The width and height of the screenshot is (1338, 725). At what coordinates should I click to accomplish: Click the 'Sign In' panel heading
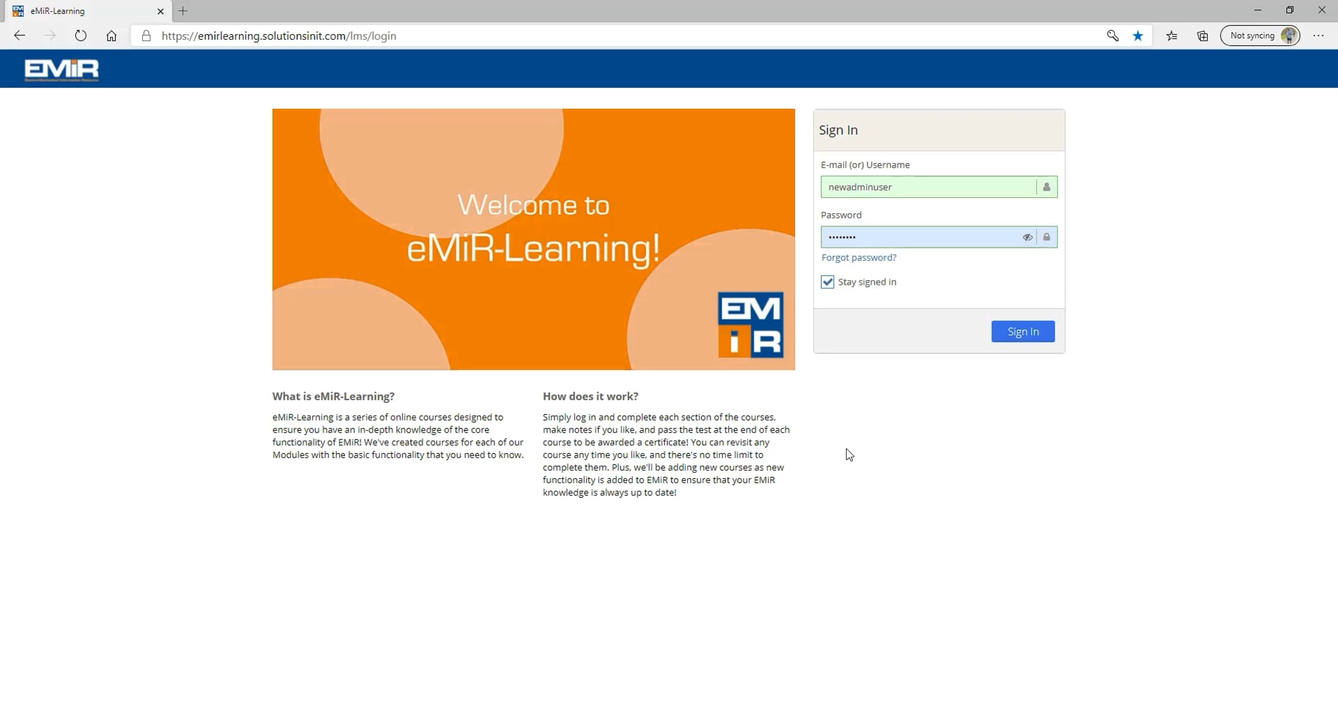tap(838, 130)
